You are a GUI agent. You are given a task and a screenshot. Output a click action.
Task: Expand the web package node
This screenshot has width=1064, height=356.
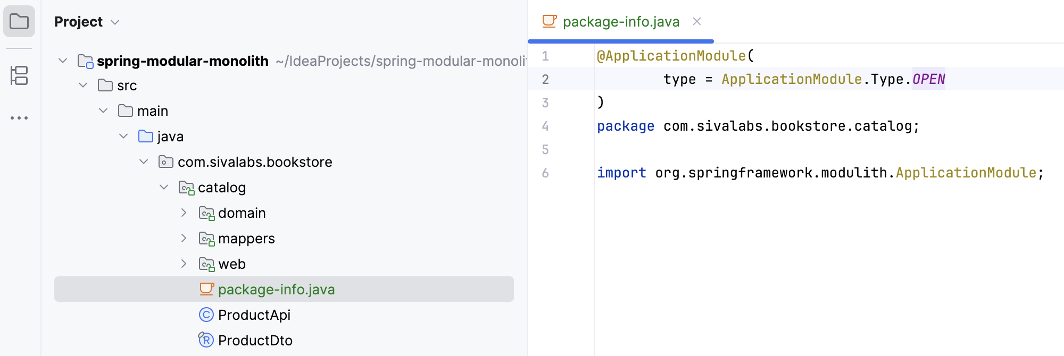click(x=184, y=264)
